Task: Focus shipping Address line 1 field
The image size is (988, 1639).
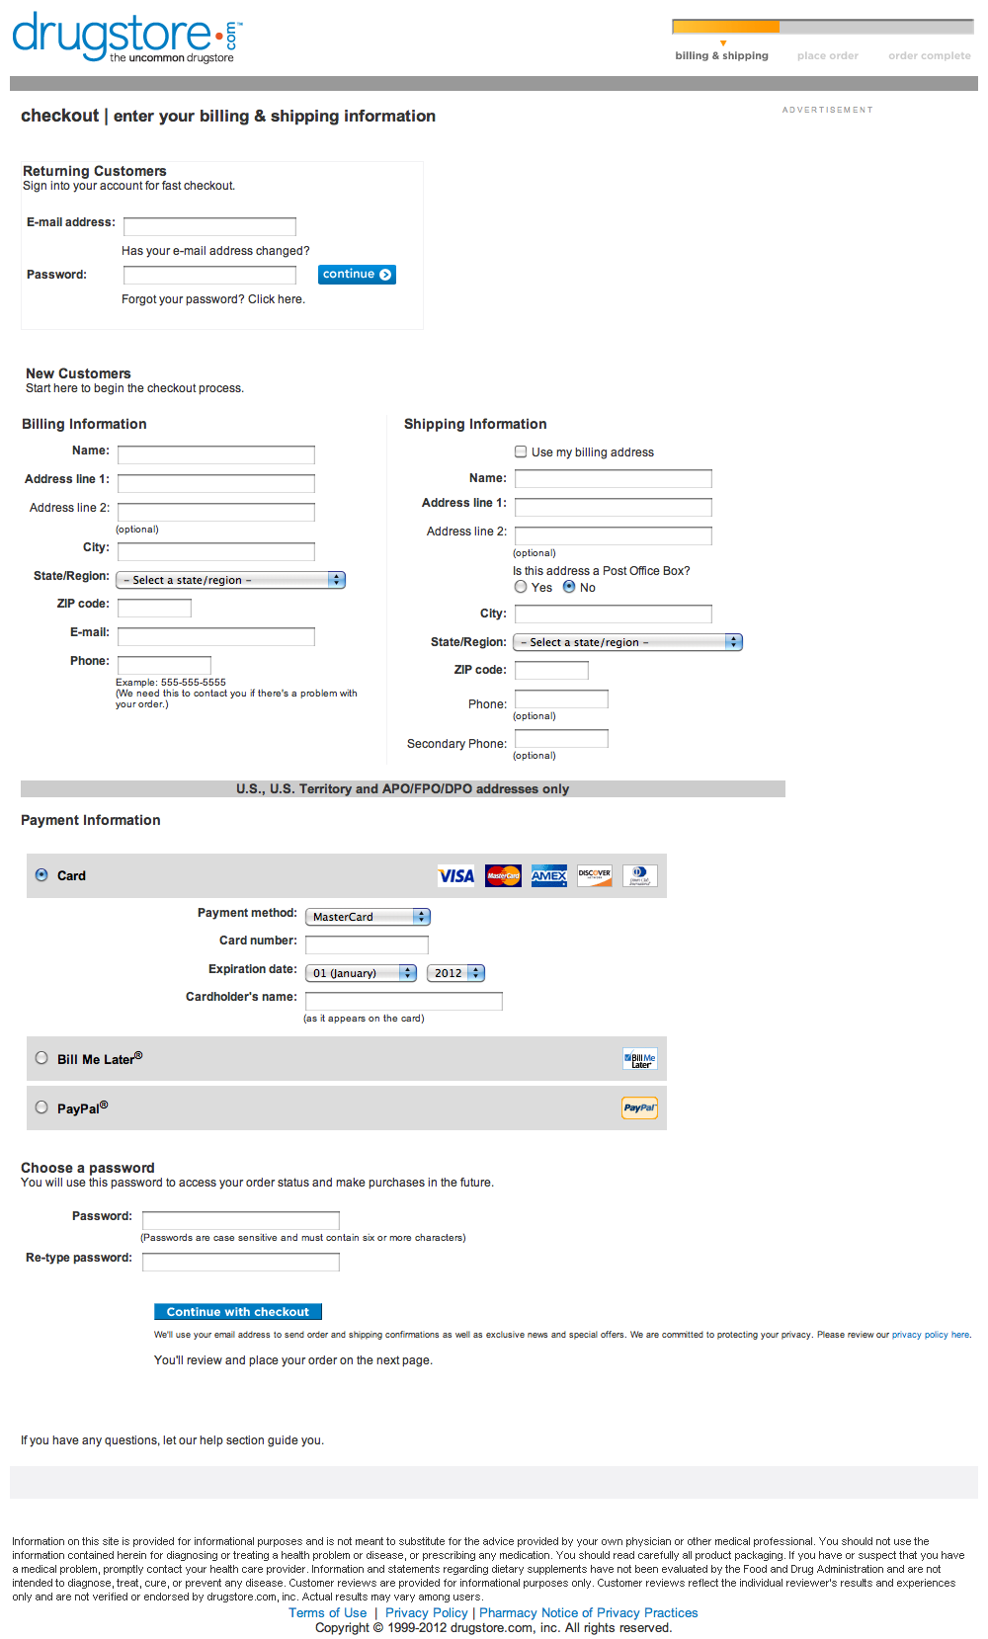Action: point(614,507)
